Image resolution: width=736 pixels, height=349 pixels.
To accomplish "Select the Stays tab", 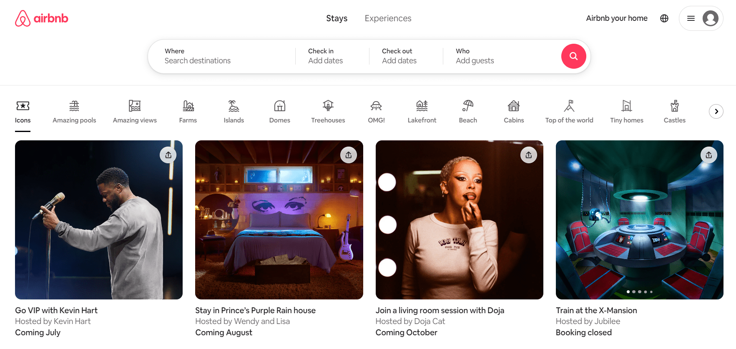I will pos(337,18).
